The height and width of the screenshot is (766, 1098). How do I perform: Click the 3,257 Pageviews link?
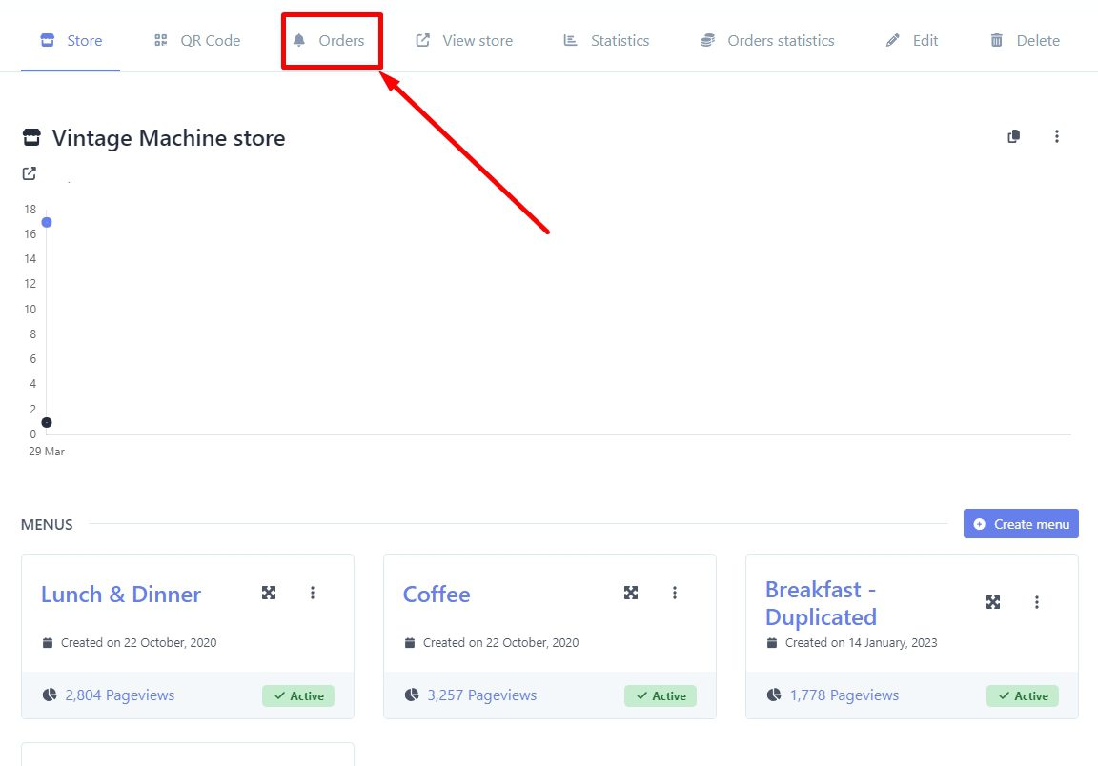(x=481, y=695)
